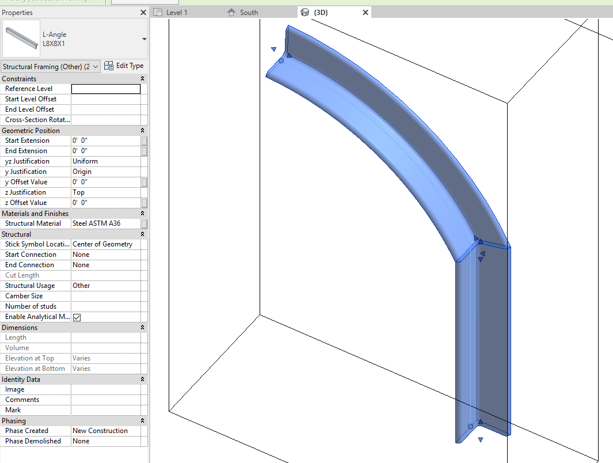This screenshot has height=463, width=613.
Task: Click the downward triangle left of the arched beam
Action: (x=273, y=49)
